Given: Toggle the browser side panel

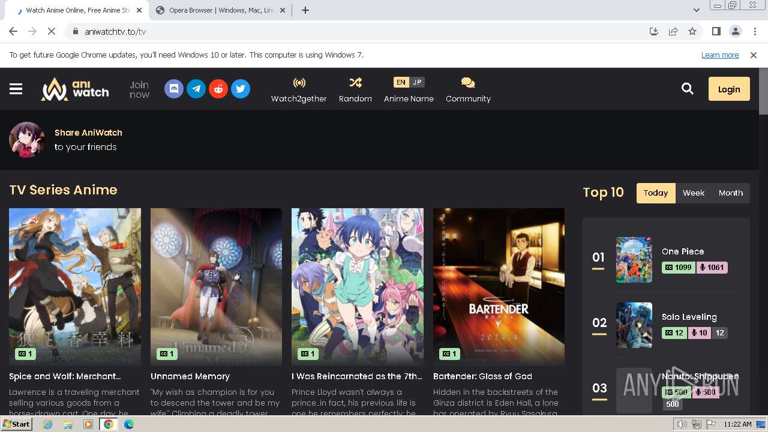Looking at the screenshot, I should coord(716,32).
